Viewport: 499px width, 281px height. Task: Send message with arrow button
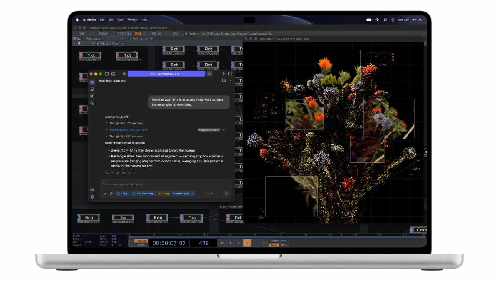click(226, 194)
